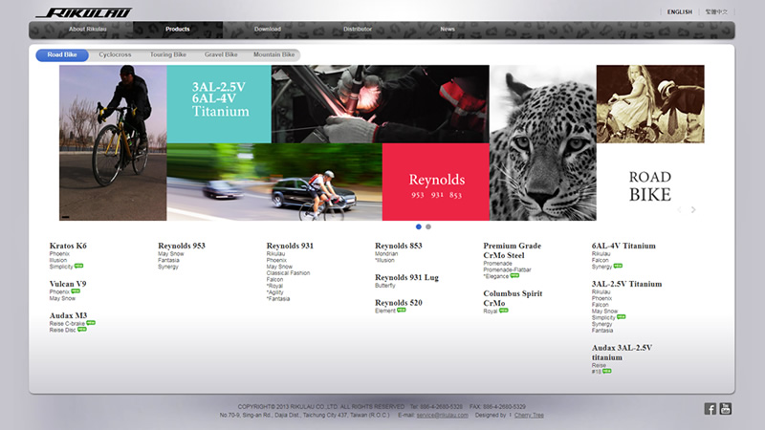Click the service email address link
The image size is (765, 430).
pos(442,416)
